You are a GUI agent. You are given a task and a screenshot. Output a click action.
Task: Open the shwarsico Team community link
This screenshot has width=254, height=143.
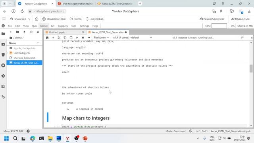54,19
